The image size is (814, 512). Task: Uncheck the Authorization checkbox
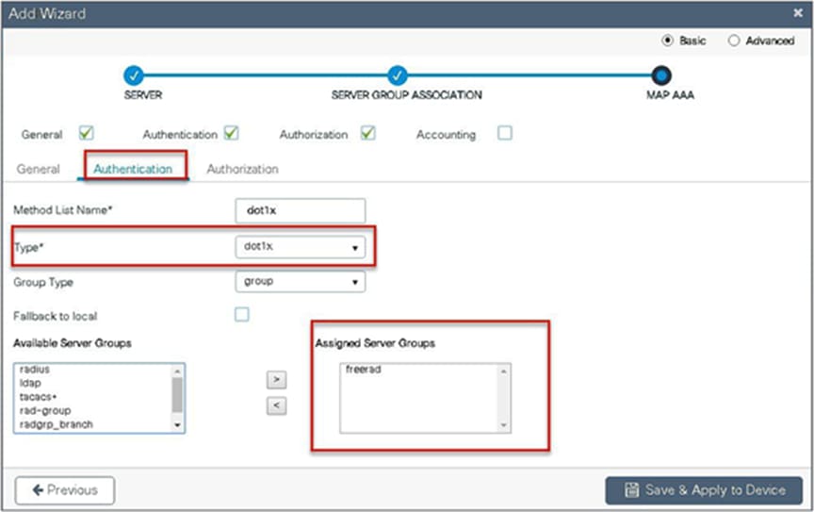coord(368,133)
